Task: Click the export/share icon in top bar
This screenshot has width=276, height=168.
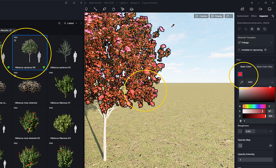Action: [x=242, y=9]
